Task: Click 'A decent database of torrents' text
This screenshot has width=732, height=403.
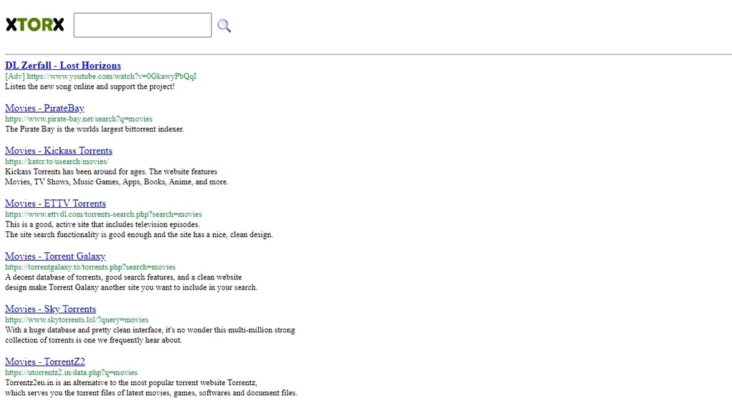Action: point(124,277)
